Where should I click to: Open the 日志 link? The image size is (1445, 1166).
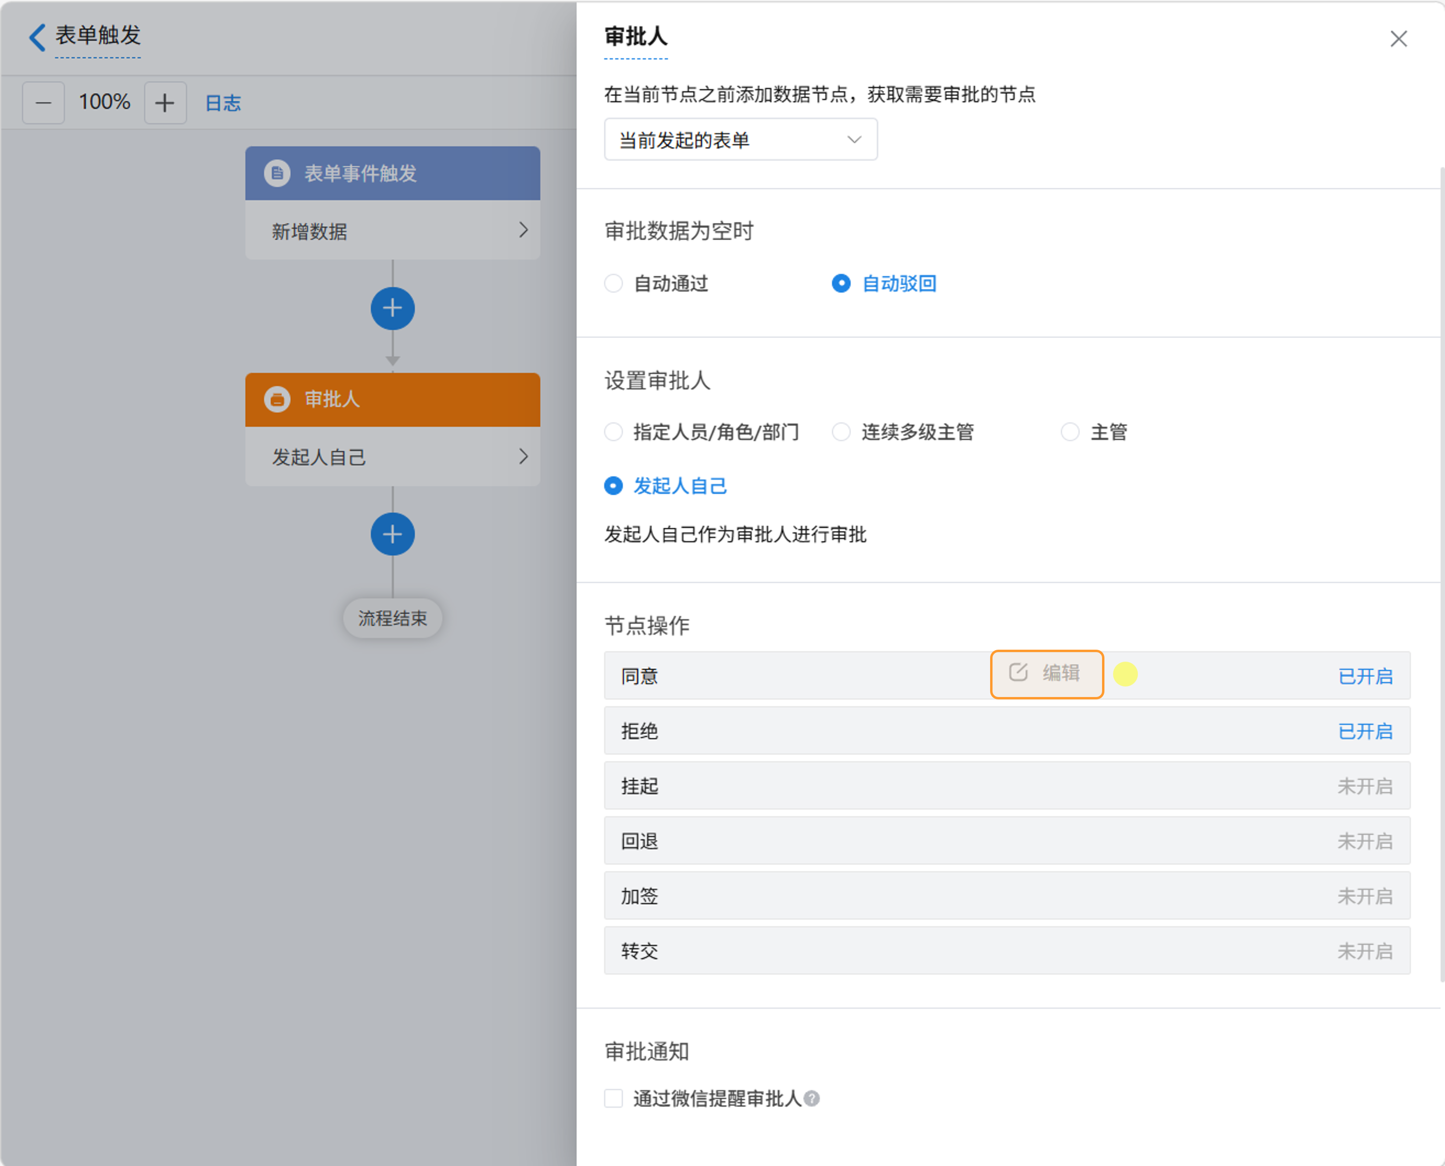(x=222, y=103)
